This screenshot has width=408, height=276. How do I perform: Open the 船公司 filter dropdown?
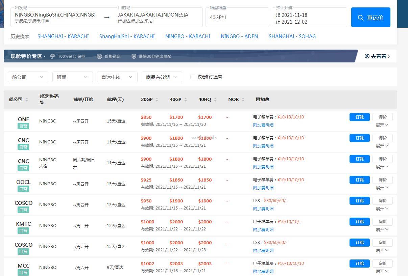click(28, 77)
